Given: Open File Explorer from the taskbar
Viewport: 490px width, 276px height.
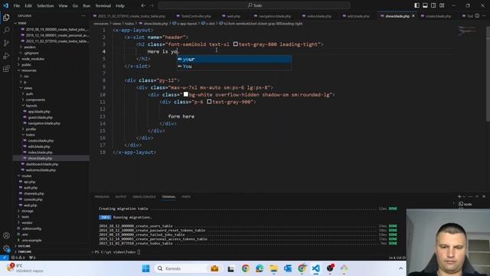Looking at the screenshot, I should click(x=274, y=268).
